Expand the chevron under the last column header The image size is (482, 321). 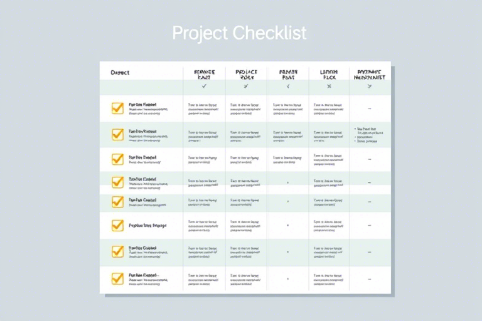(370, 87)
